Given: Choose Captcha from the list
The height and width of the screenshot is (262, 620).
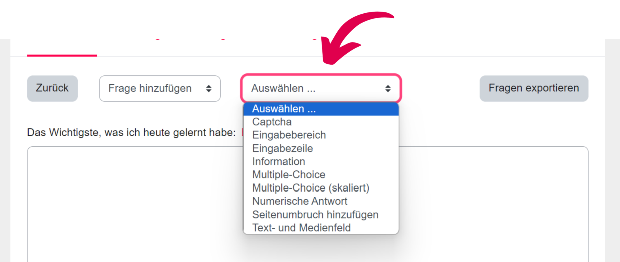Looking at the screenshot, I should point(272,122).
